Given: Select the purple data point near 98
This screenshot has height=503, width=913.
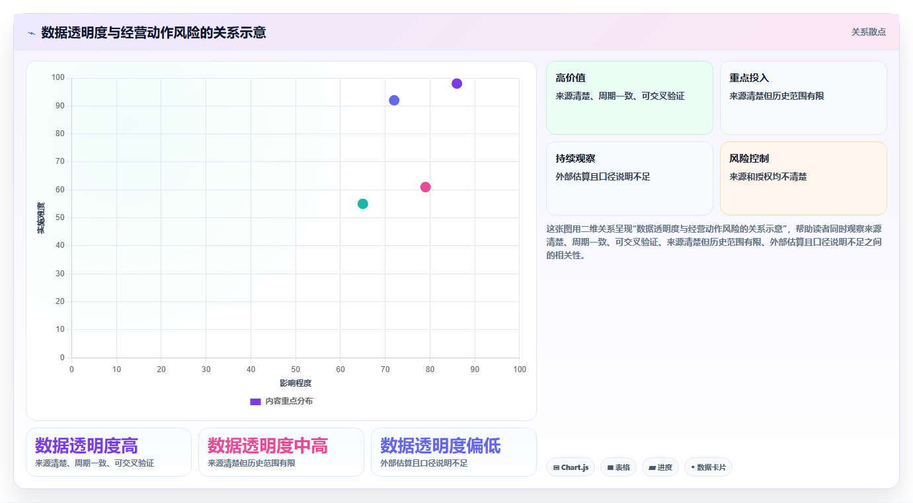Looking at the screenshot, I should (x=457, y=83).
